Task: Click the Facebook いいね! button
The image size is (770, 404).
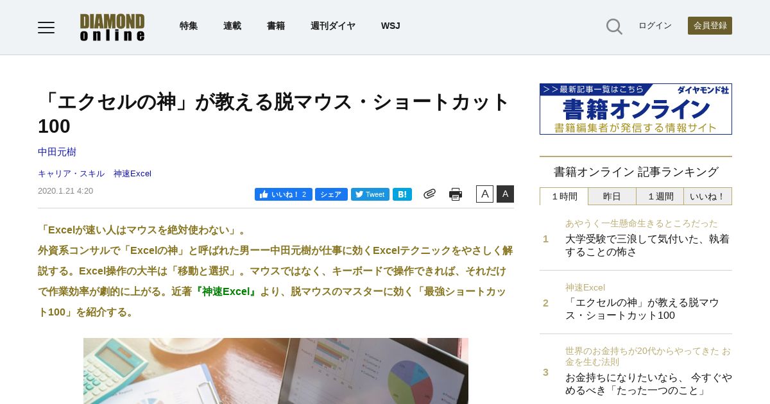Action: click(284, 194)
